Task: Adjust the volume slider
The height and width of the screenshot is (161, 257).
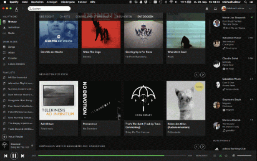Action: 244,156
